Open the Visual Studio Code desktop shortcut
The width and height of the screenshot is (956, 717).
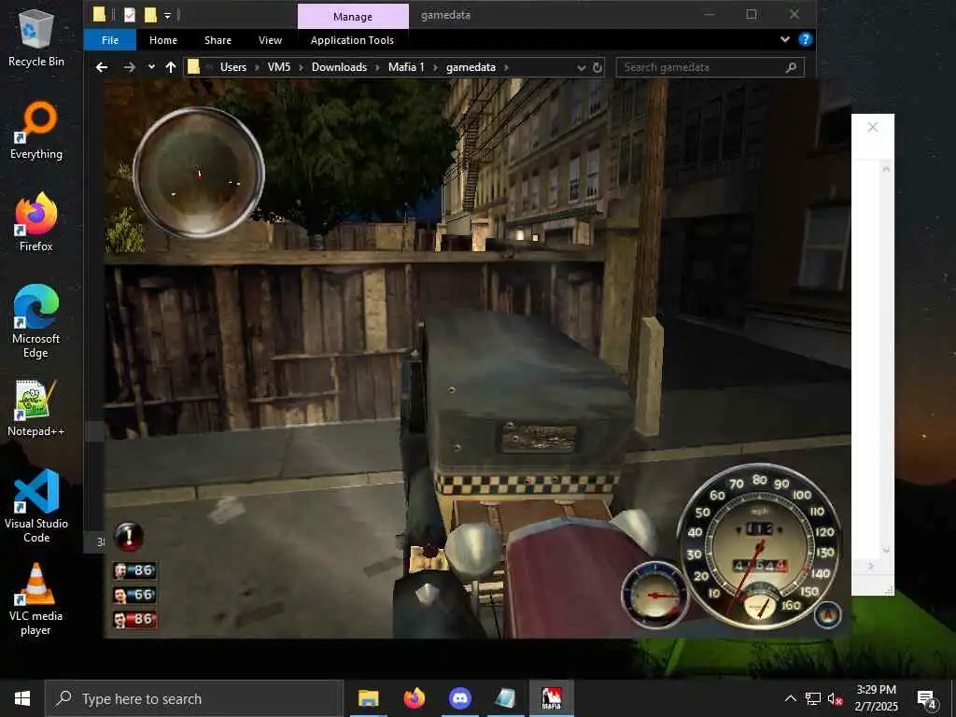pyautogui.click(x=36, y=506)
